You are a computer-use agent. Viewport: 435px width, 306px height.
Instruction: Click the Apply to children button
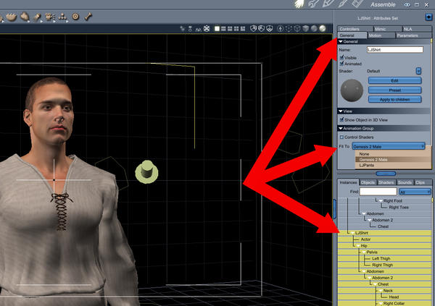click(395, 99)
